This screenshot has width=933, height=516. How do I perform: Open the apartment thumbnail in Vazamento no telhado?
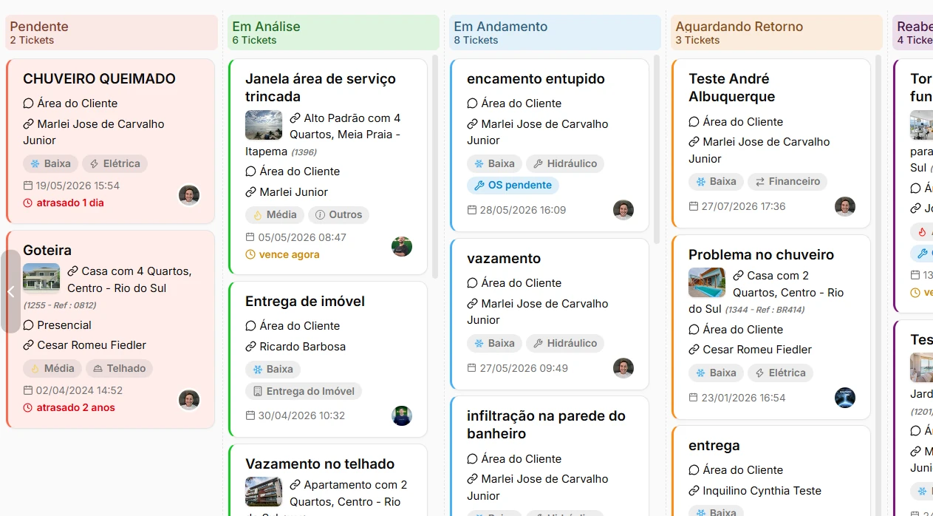264,492
